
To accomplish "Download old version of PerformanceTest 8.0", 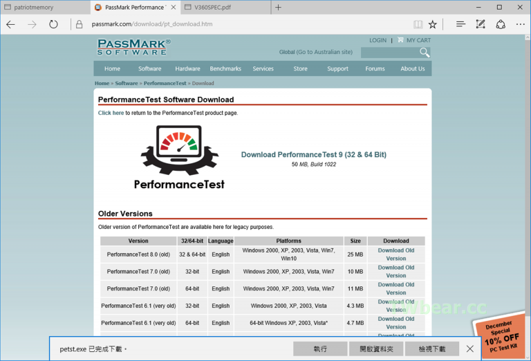I will [x=396, y=254].
